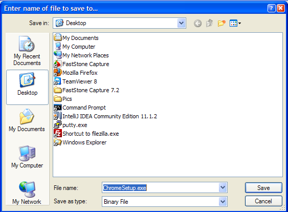Open the Save as type dropdown
The width and height of the screenshot is (288, 212).
[223, 202]
